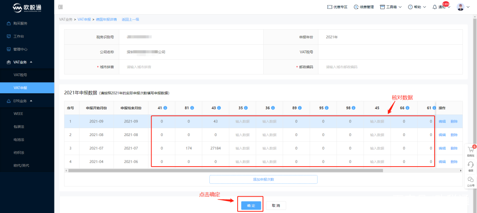477x213 pixels.
Task: Click 编辑 for the 2021-08 row
Action: pyautogui.click(x=442, y=135)
